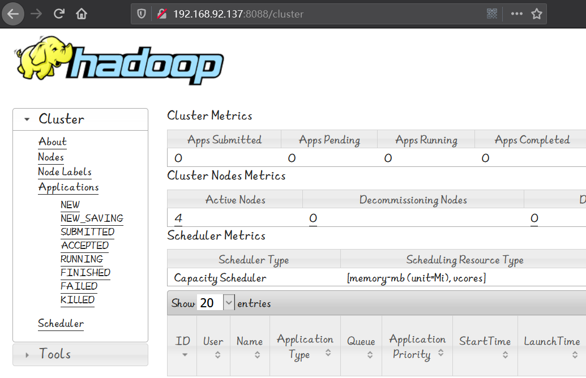Open the Node Labels link

65,172
